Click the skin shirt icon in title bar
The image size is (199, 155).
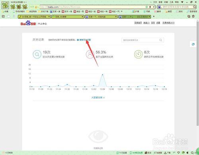click(x=182, y=2)
